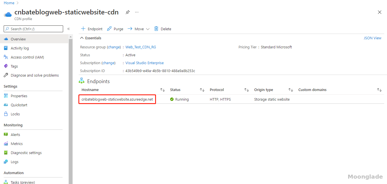The image size is (387, 184).
Task: Click the Access control (IAM) icon
Action: [x=6, y=57]
